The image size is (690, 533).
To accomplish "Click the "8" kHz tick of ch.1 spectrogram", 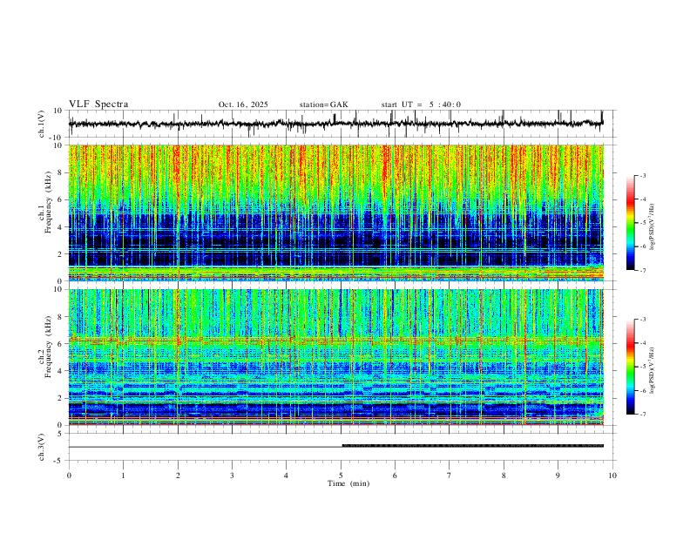I will click(x=61, y=172).
